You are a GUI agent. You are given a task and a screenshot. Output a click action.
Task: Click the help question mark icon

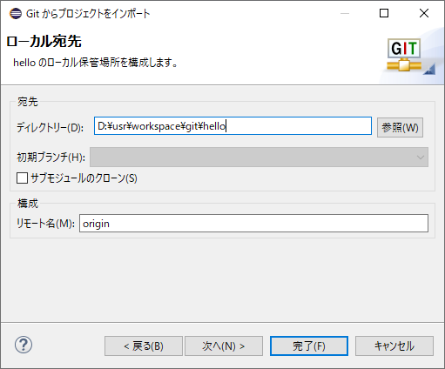coord(24,345)
